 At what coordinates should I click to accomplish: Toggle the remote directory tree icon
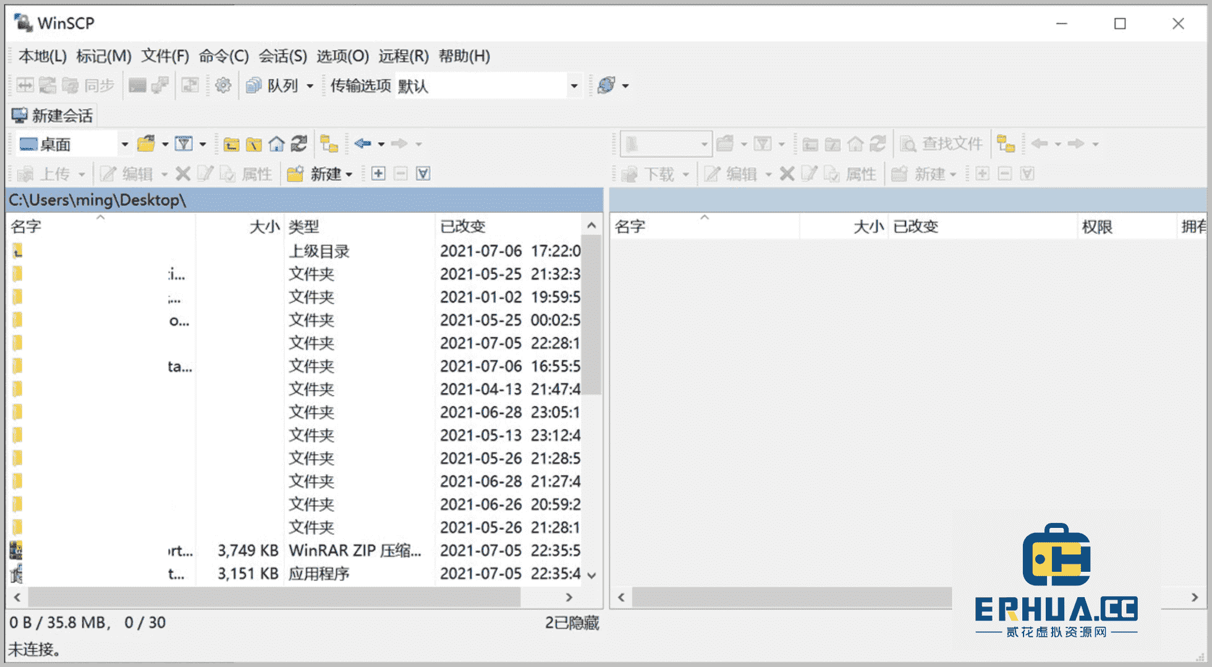point(1006,144)
